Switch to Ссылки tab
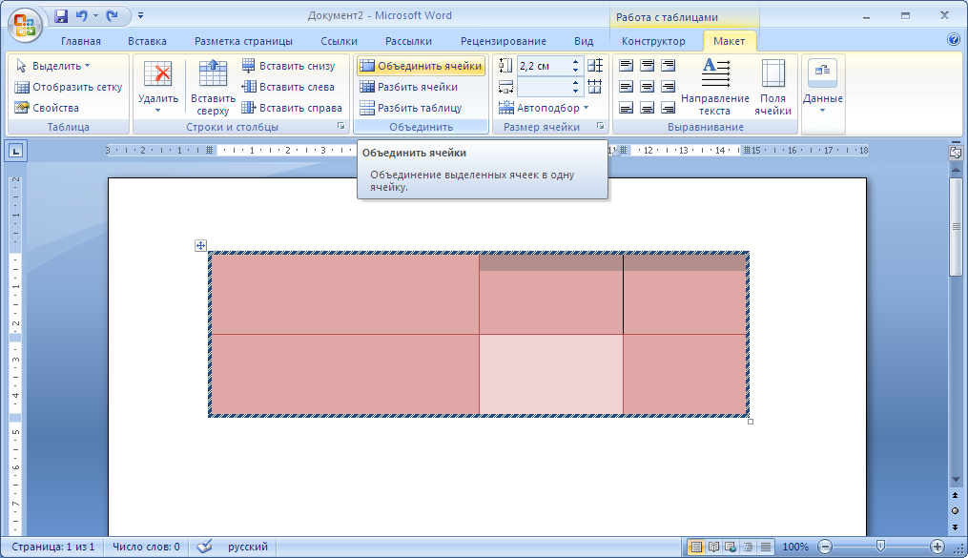The image size is (968, 558). [x=339, y=41]
